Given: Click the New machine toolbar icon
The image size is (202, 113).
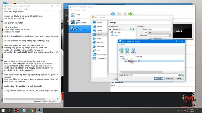Looking at the screenshot, I should (113, 14).
